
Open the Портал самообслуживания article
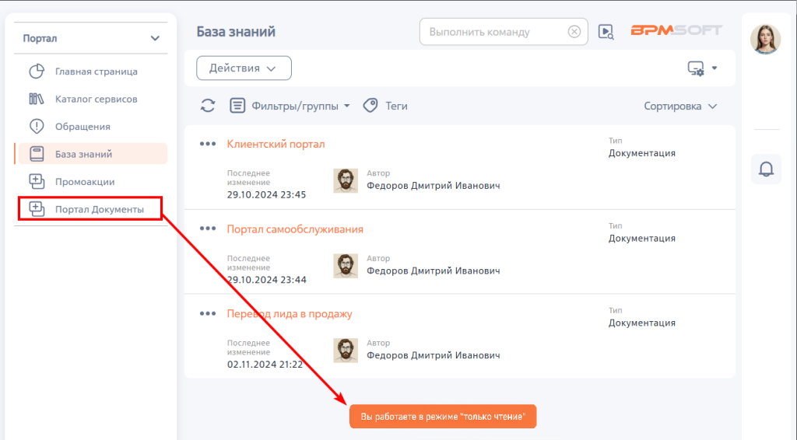tap(295, 229)
